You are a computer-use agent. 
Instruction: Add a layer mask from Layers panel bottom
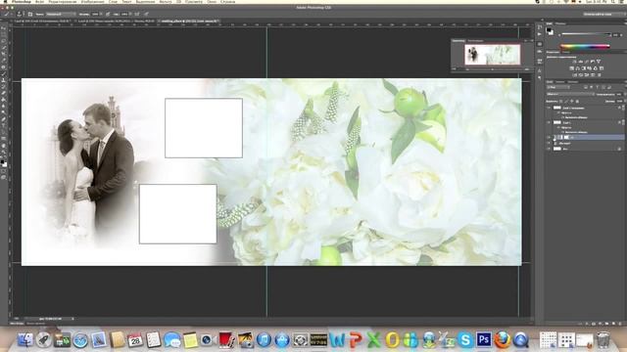[594, 324]
